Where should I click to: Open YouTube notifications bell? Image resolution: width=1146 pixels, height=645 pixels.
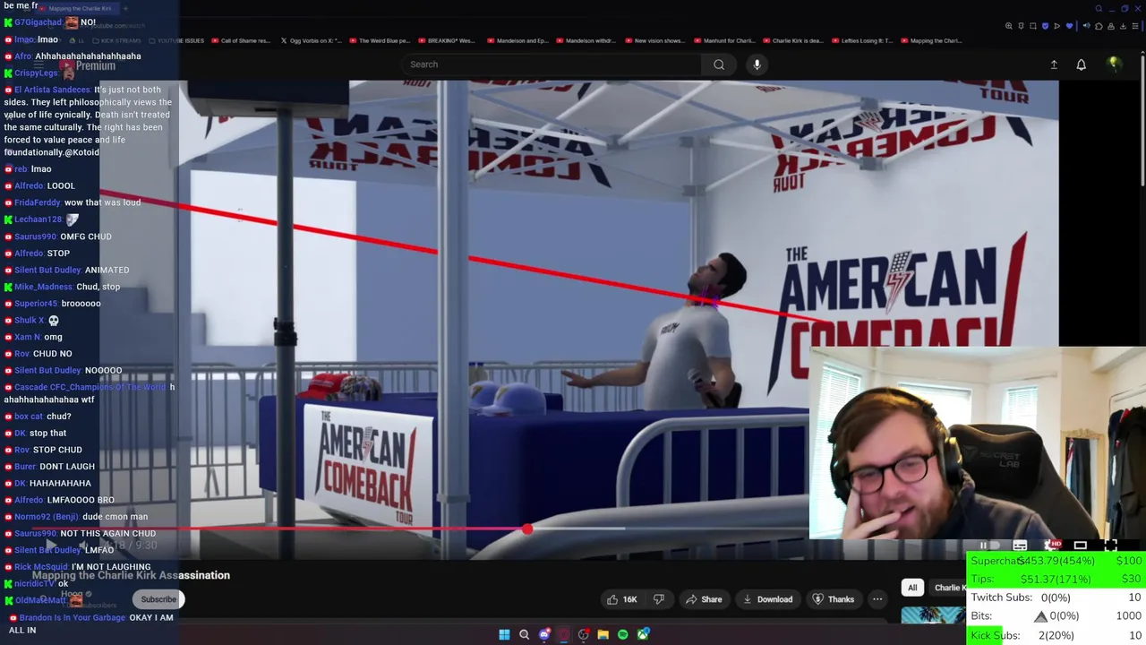point(1081,64)
